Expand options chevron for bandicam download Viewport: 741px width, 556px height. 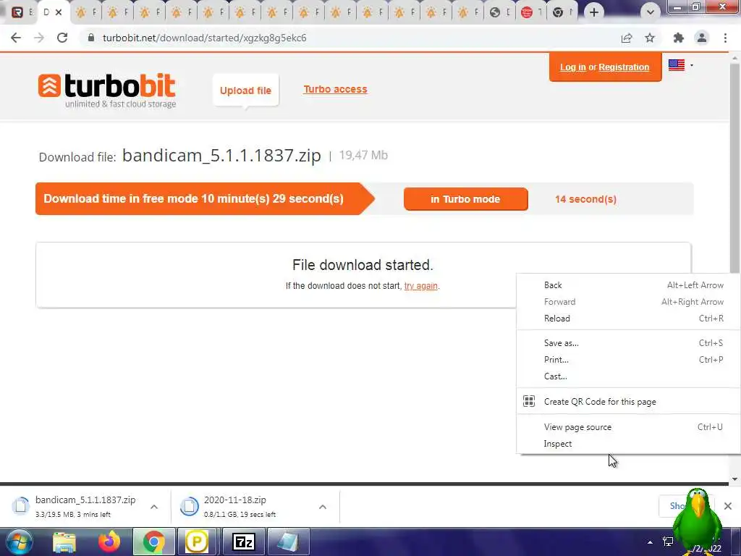click(x=154, y=507)
